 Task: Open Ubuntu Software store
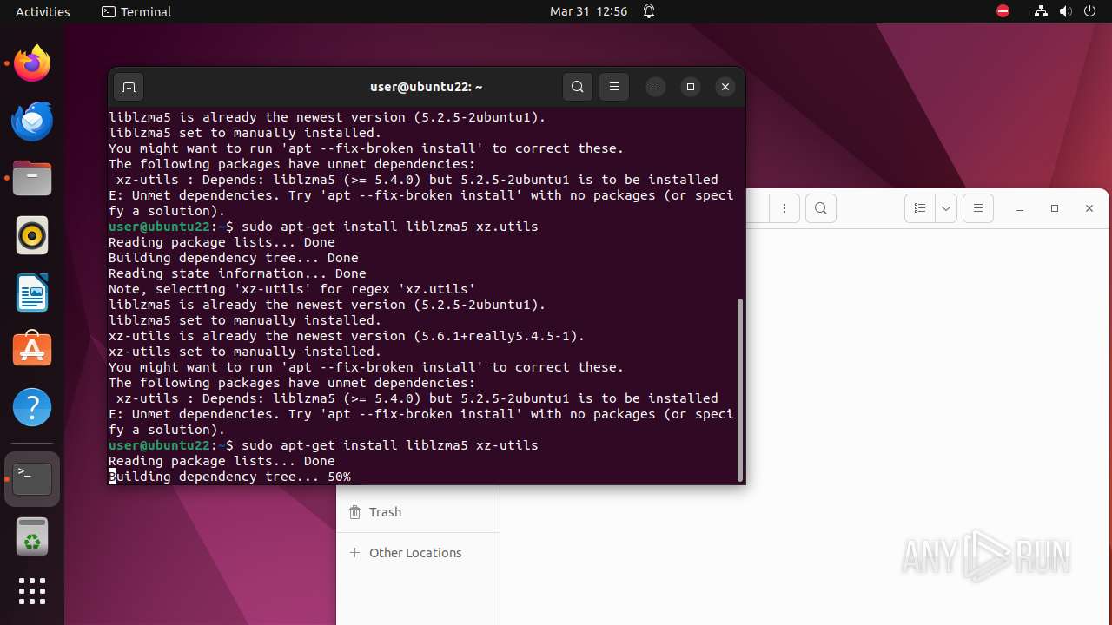click(x=32, y=350)
